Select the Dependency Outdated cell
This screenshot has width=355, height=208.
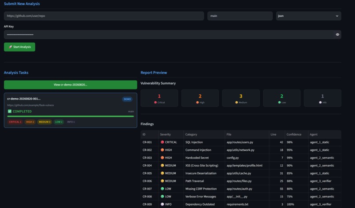[x=204, y=204]
